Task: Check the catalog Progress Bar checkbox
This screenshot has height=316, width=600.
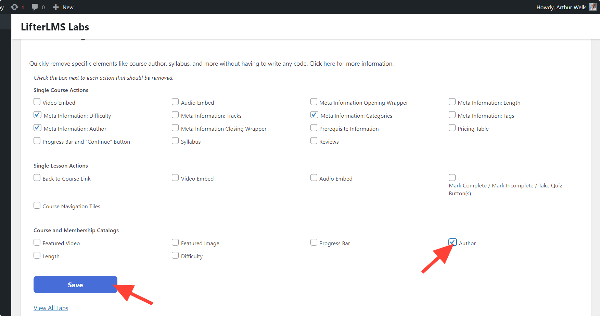Action: [x=314, y=242]
